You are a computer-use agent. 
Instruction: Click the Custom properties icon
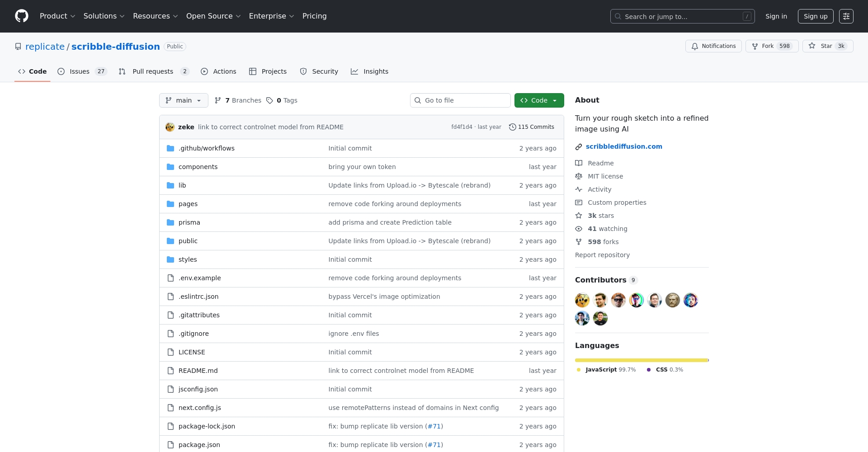(579, 202)
